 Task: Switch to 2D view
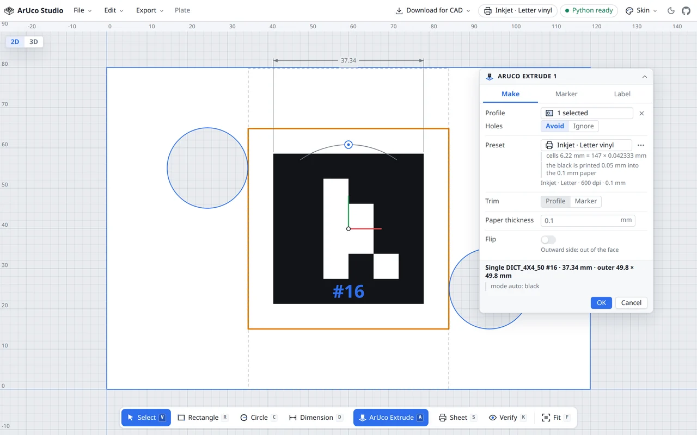click(x=15, y=42)
